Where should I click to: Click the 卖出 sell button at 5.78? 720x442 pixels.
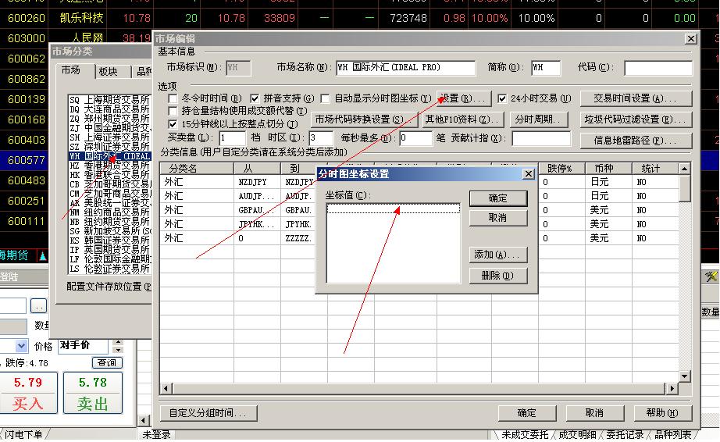pos(93,393)
